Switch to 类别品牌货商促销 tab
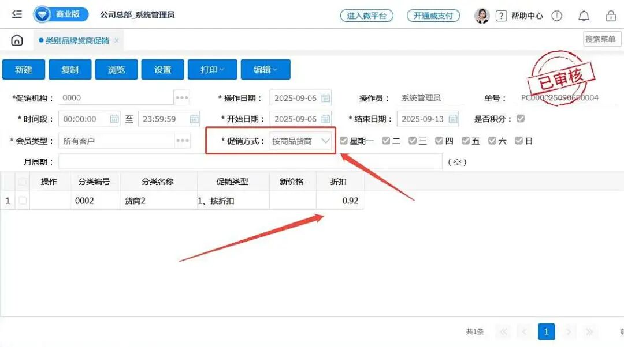624x347 pixels. [x=77, y=40]
